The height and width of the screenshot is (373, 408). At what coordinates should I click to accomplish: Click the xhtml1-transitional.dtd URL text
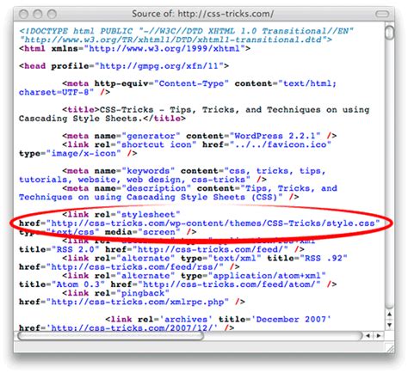pyautogui.click(x=176, y=40)
